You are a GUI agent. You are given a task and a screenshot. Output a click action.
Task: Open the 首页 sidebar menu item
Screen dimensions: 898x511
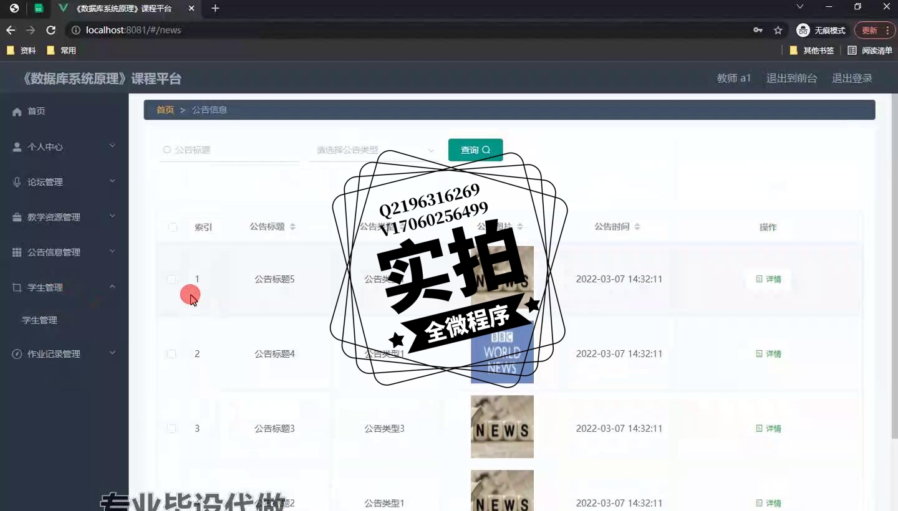tap(64, 111)
